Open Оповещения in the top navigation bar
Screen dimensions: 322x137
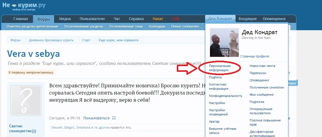pos(274,19)
